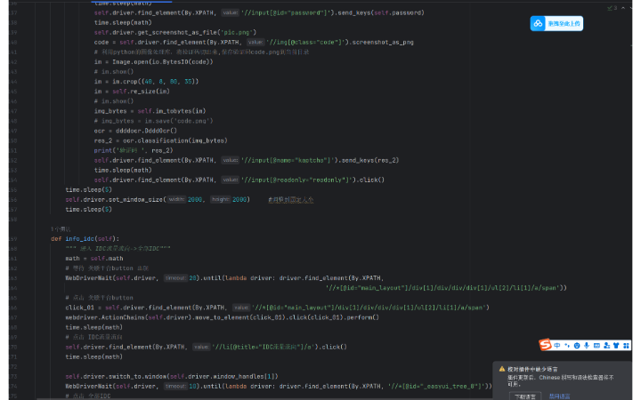Click the XPath string '_easyui_tree_8'

437,386
